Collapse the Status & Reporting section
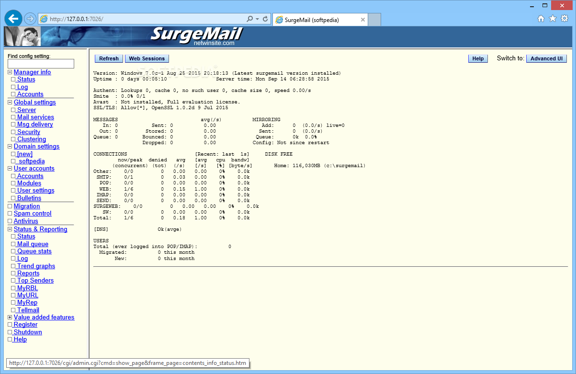 click(10, 229)
